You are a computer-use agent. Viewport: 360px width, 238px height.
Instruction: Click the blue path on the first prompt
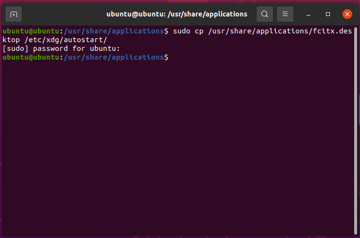[x=114, y=31]
